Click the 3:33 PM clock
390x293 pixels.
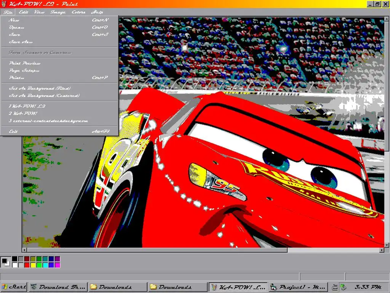coord(368,287)
